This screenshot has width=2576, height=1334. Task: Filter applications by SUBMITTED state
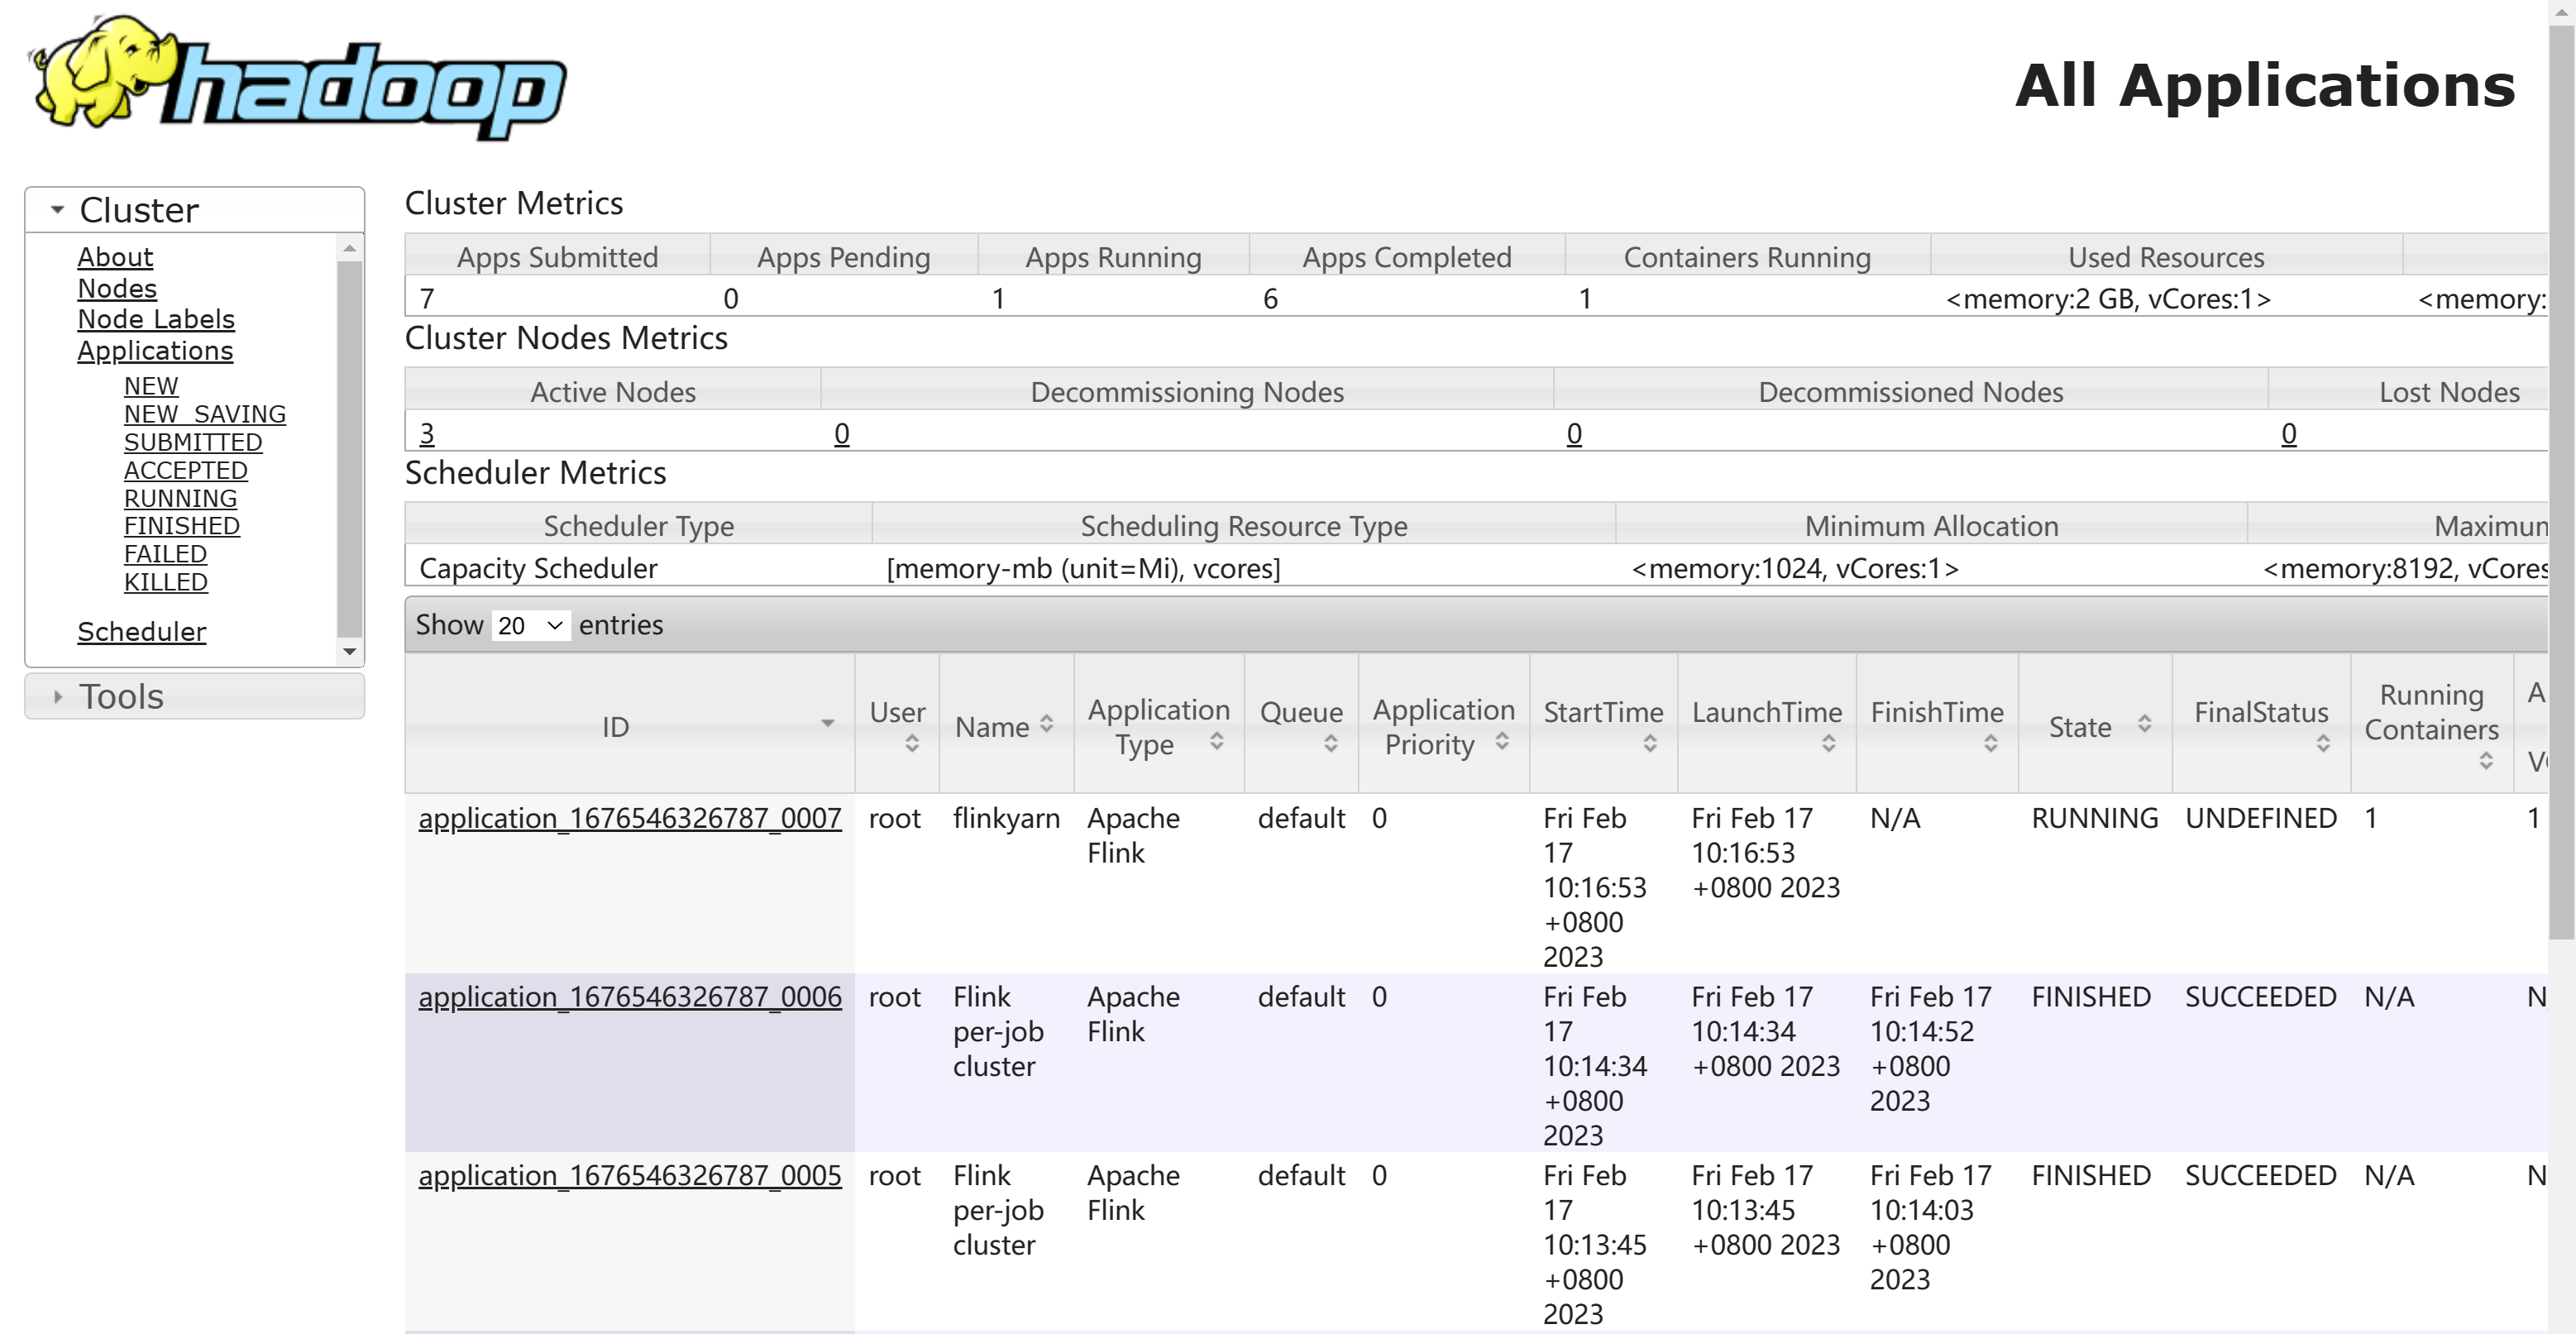(193, 442)
